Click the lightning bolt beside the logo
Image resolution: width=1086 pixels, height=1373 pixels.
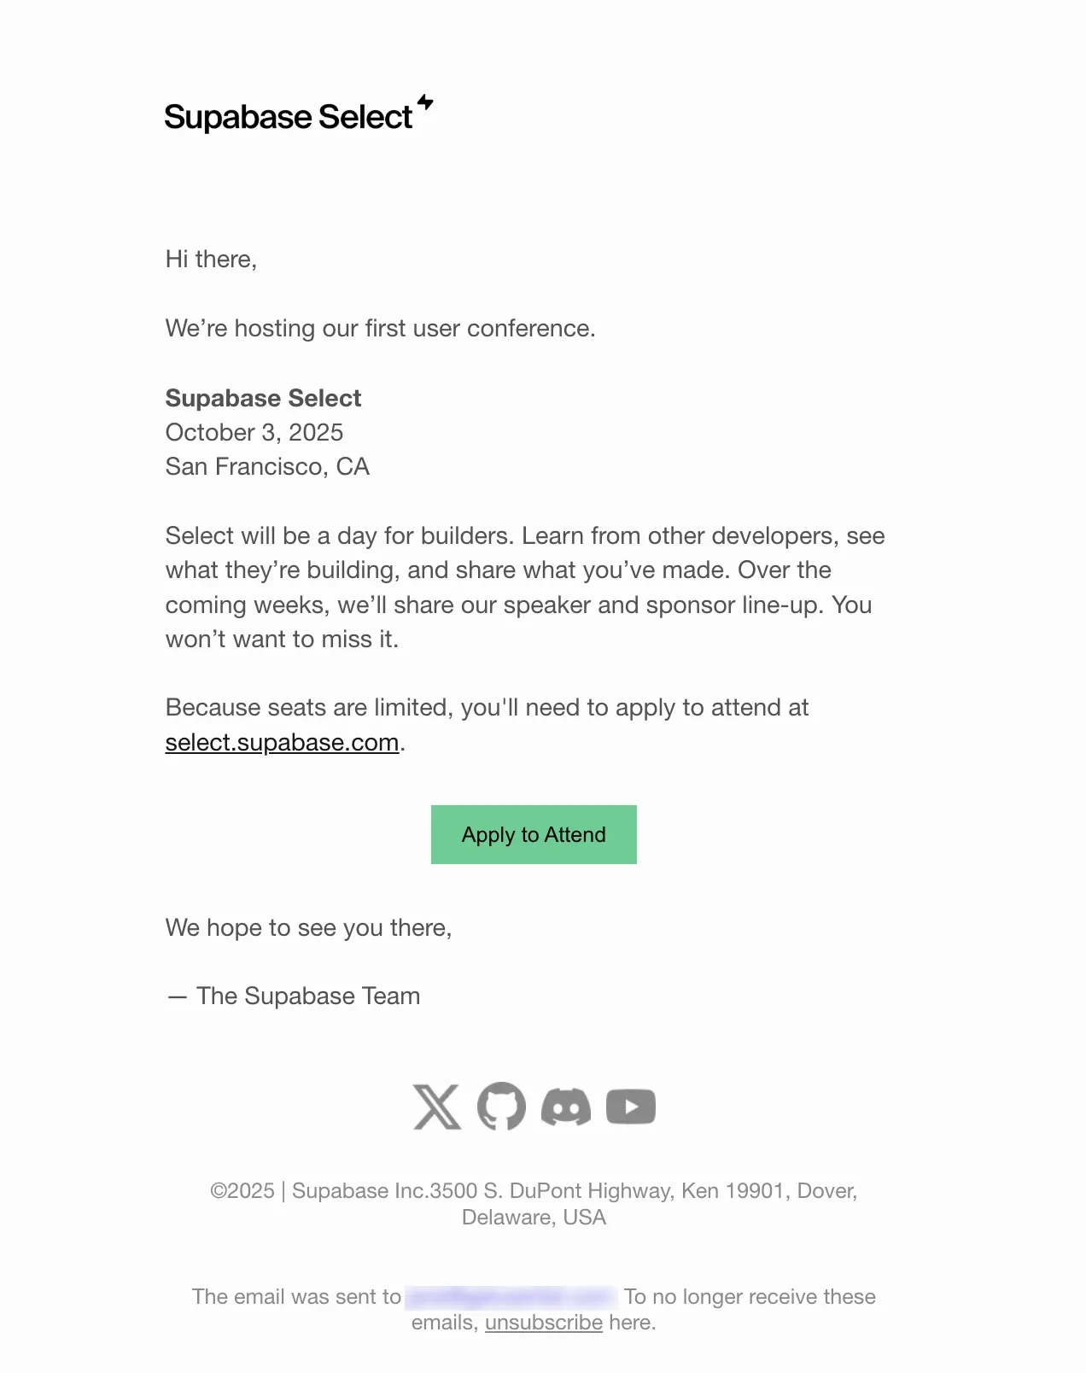pos(427,104)
